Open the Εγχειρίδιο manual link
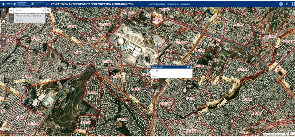The height and width of the screenshot is (137, 295). pyautogui.click(x=185, y=4)
